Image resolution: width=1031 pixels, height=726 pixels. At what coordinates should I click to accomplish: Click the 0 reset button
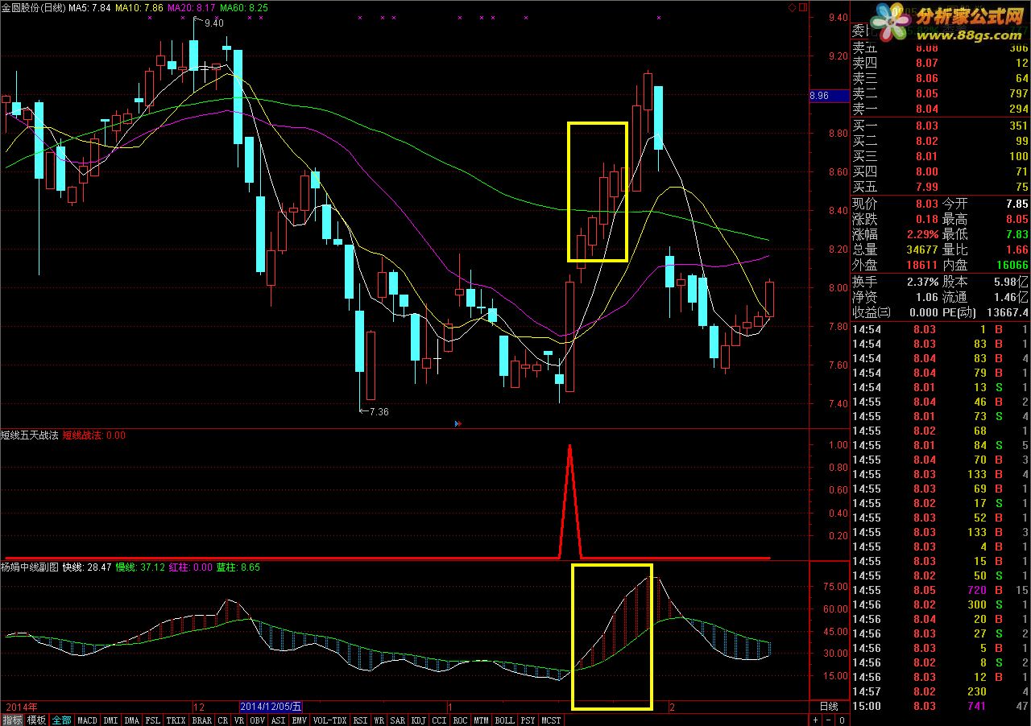[x=842, y=720]
